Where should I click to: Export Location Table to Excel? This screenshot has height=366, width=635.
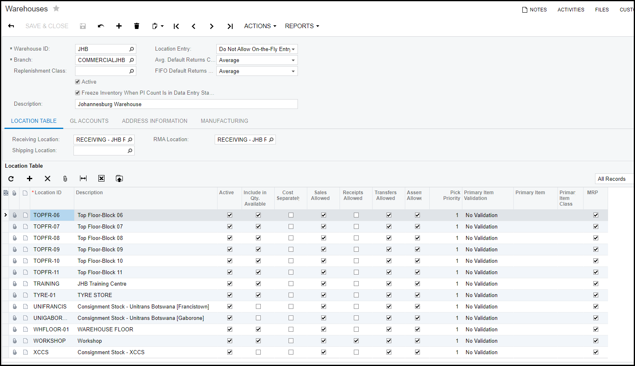[101, 179]
